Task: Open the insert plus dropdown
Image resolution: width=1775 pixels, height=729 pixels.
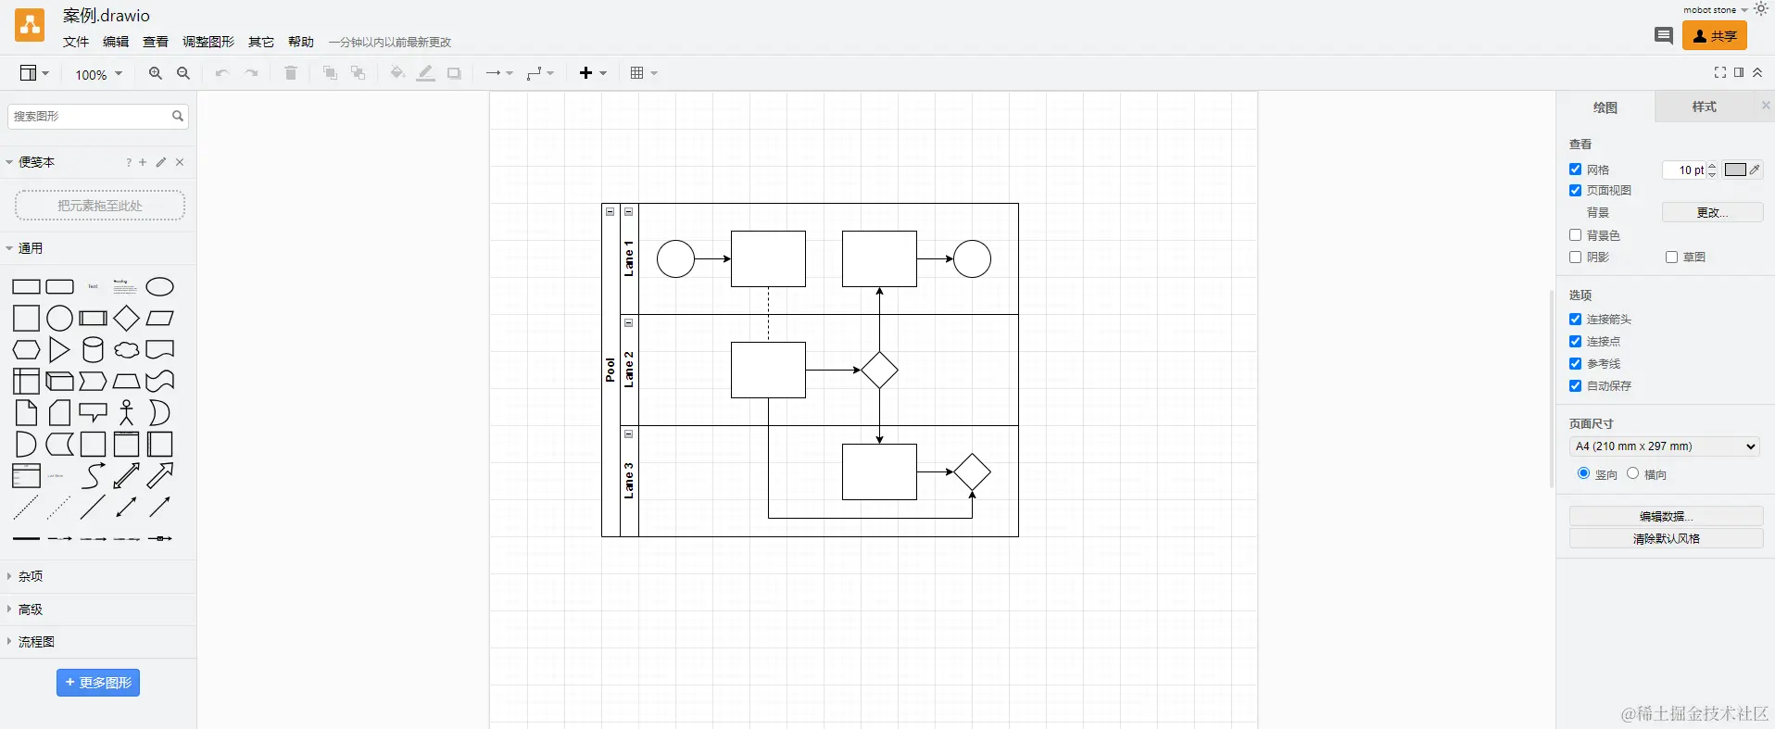Action: pyautogui.click(x=593, y=73)
